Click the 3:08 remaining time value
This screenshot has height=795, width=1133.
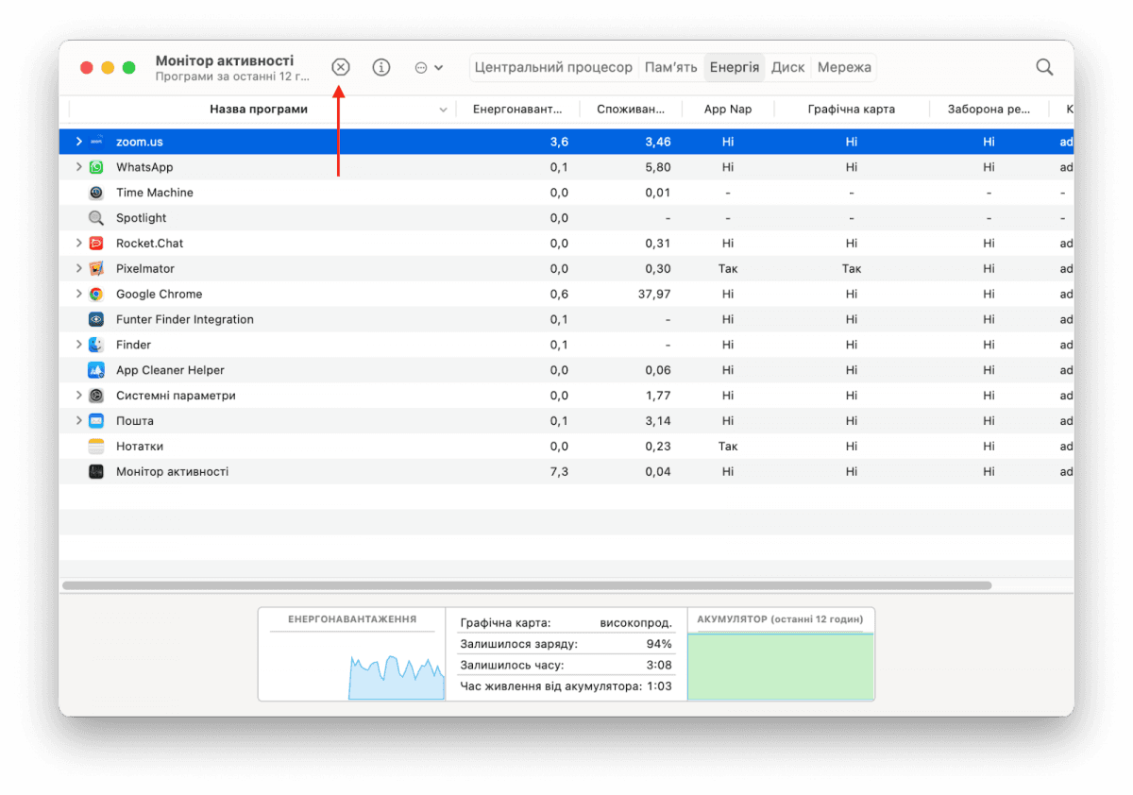(x=659, y=665)
